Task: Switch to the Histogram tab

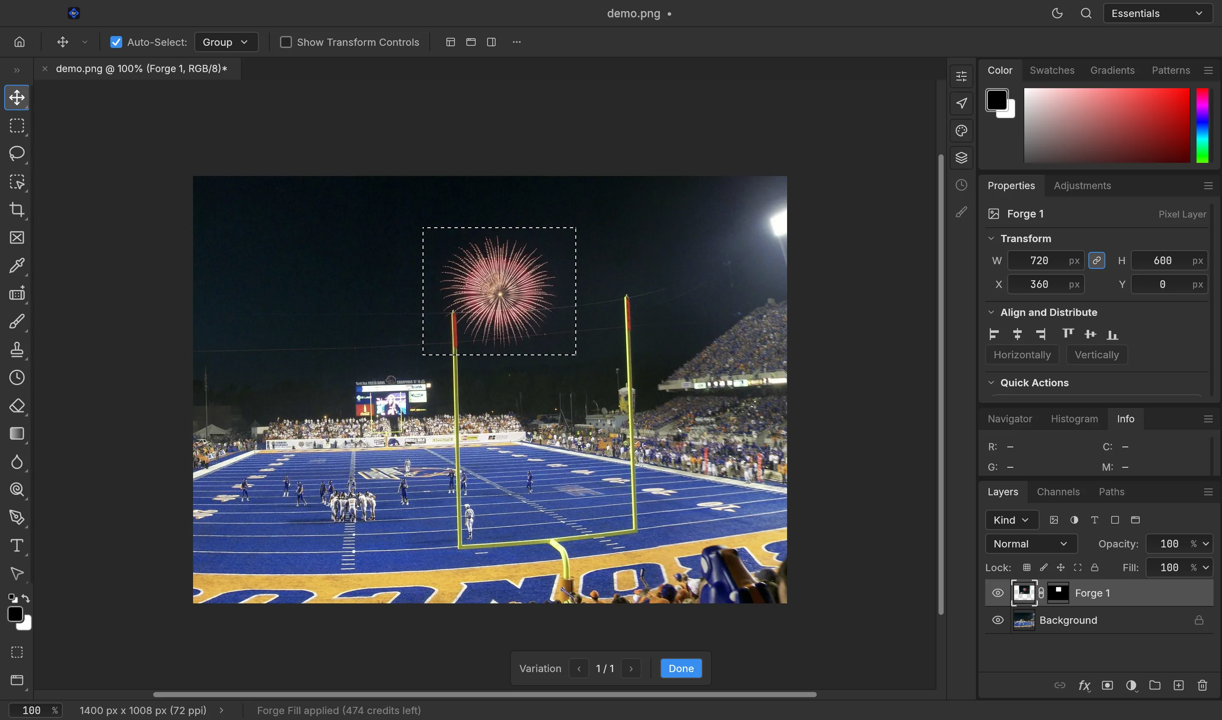Action: (1074, 419)
